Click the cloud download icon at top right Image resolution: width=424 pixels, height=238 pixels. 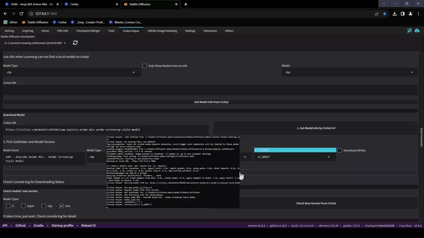417,30
